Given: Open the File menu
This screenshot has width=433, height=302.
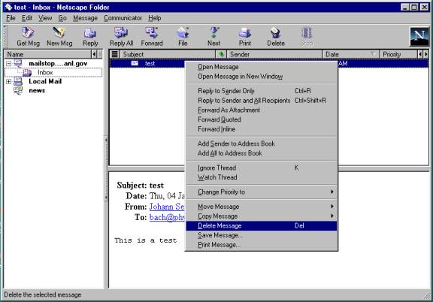Looking at the screenshot, I should coord(11,18).
